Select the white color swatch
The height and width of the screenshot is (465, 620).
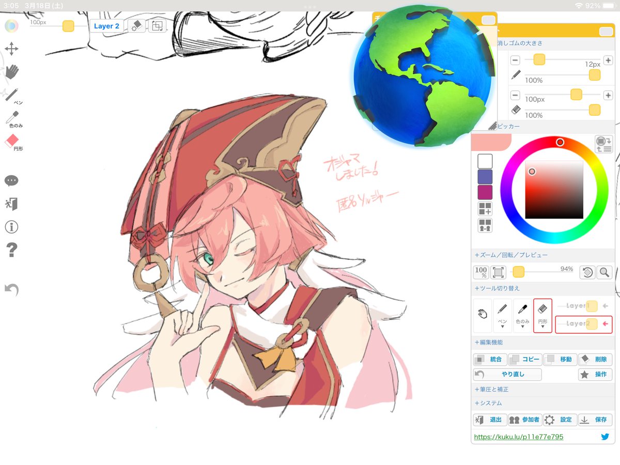[x=485, y=161]
